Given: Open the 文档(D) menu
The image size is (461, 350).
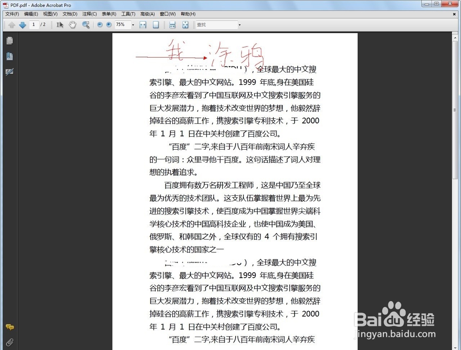Looking at the screenshot, I should (70, 14).
